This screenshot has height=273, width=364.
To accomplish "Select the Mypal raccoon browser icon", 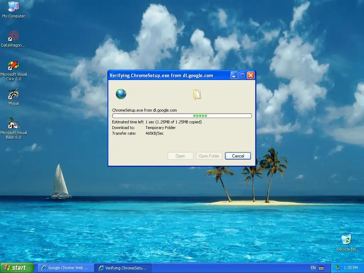I will click(x=14, y=97).
